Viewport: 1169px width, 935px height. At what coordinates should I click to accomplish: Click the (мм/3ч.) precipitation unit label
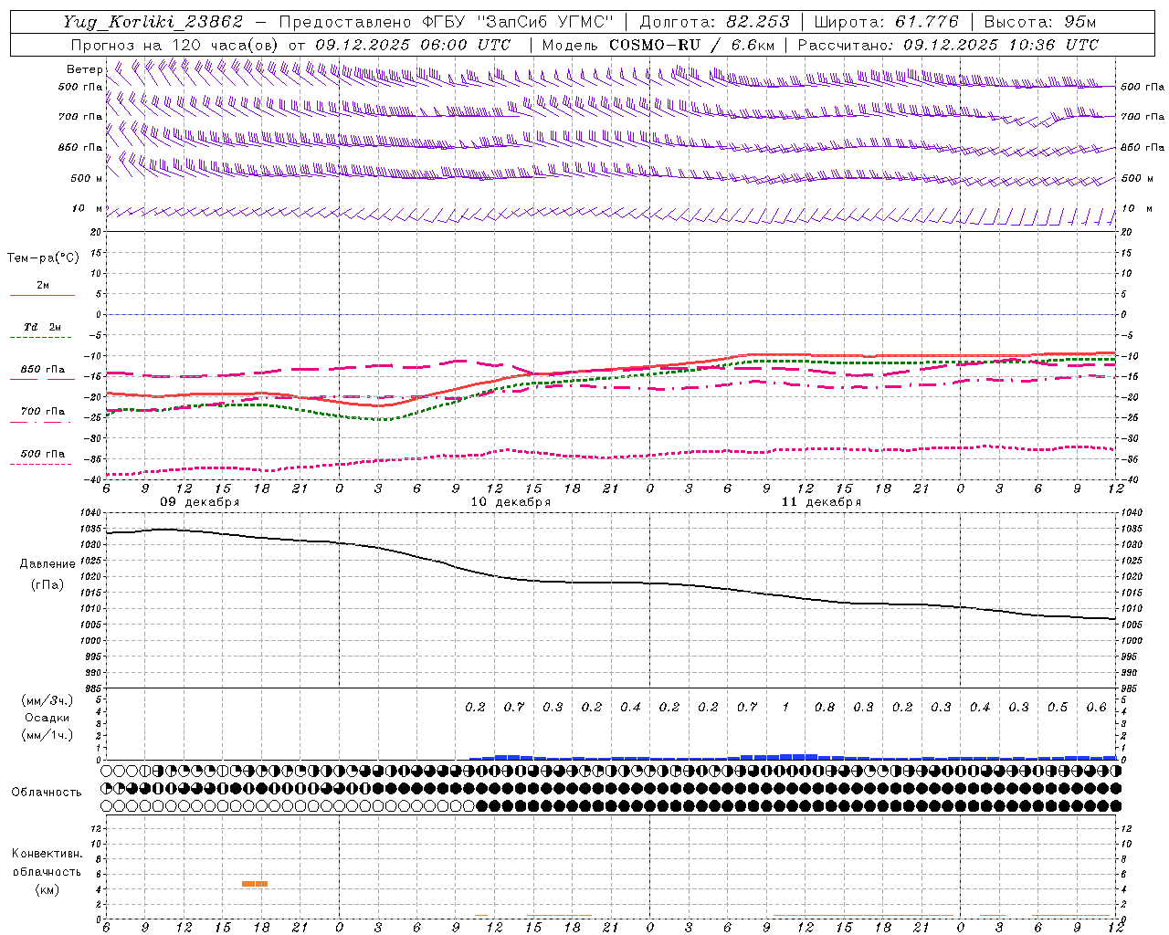click(47, 701)
